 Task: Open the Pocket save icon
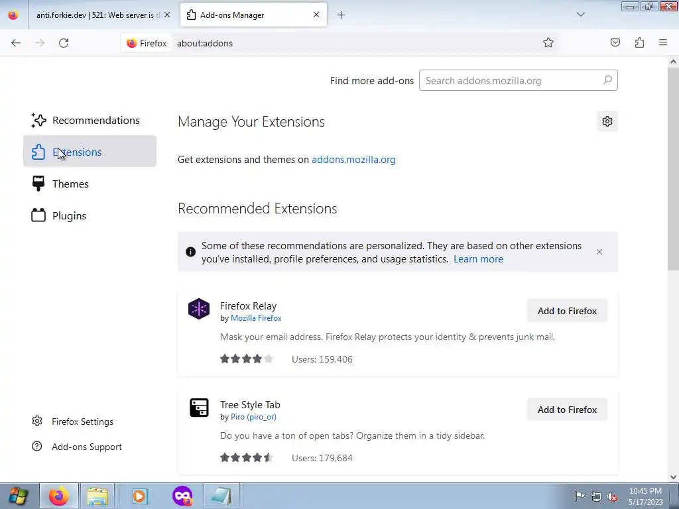615,43
